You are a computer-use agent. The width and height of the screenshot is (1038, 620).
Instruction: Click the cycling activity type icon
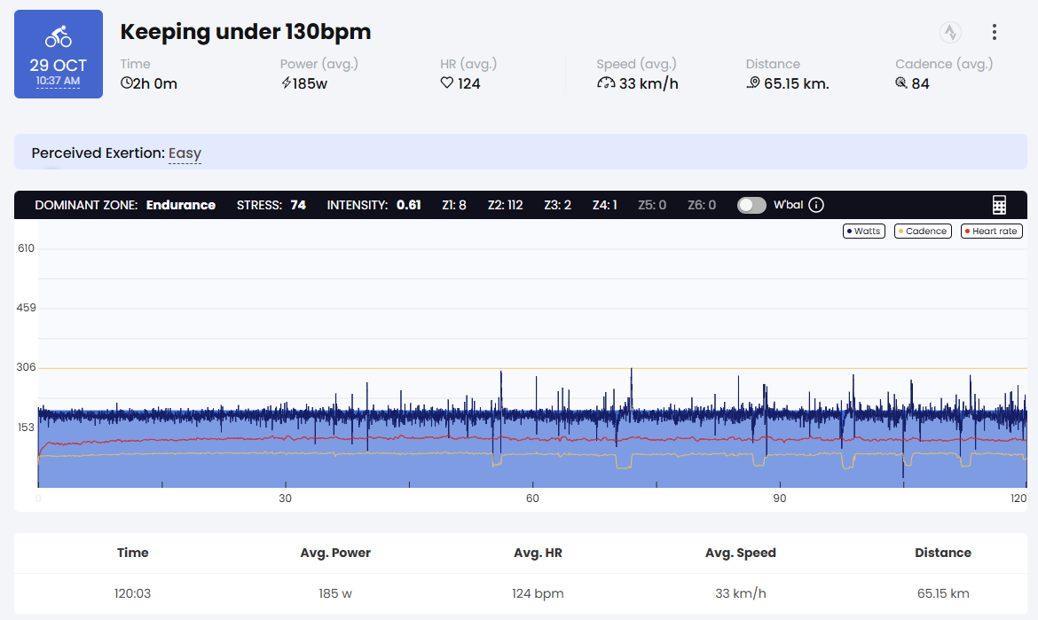(x=59, y=37)
